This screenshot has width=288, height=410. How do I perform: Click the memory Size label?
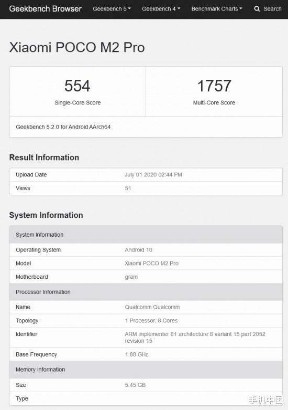(21, 385)
